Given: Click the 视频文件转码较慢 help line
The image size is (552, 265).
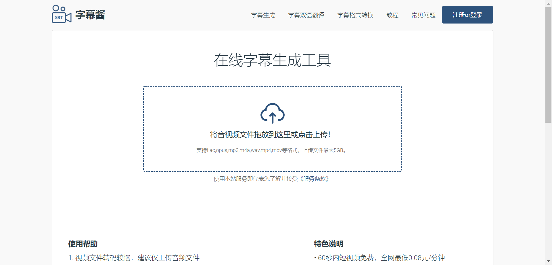Looking at the screenshot, I should [134, 258].
